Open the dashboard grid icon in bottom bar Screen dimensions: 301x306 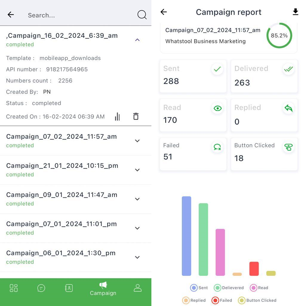(14, 288)
